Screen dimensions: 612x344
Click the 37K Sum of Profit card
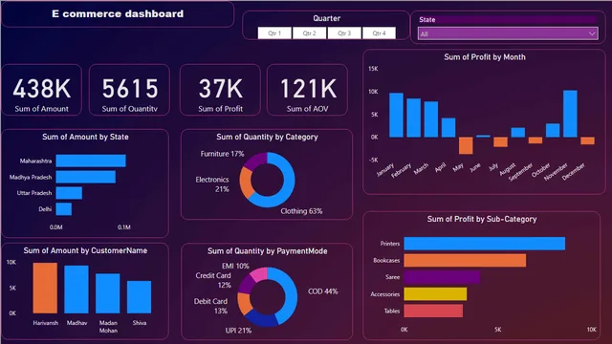point(220,90)
